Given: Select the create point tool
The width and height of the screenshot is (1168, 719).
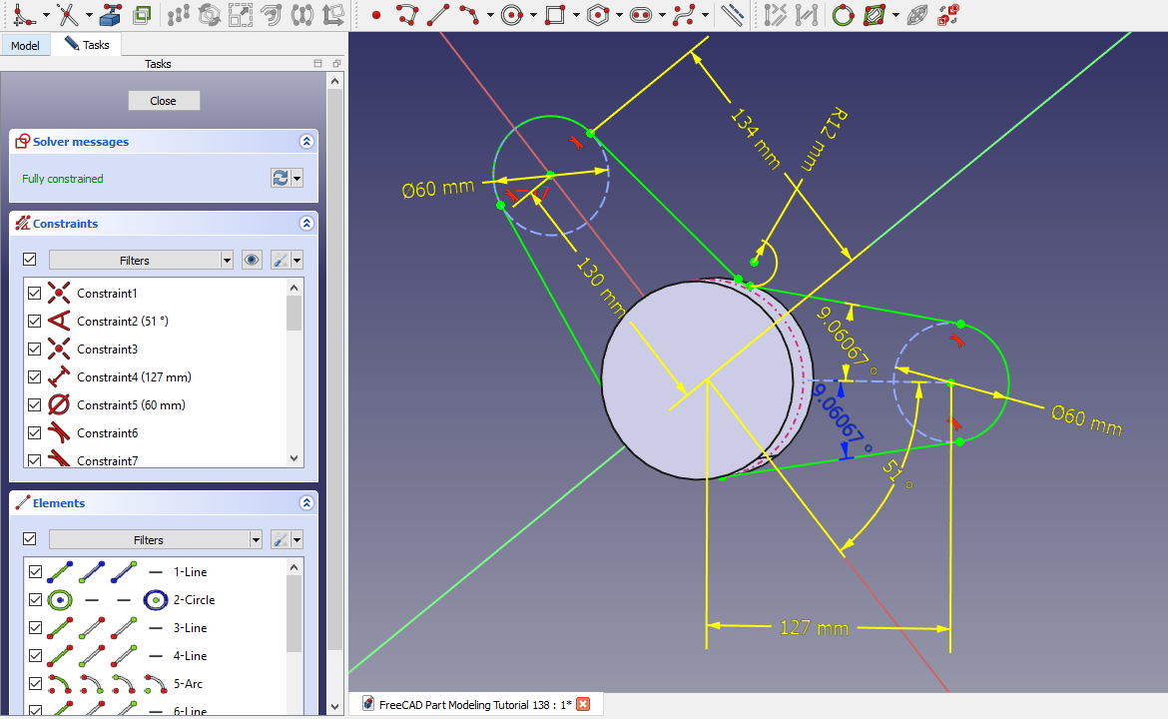Looking at the screenshot, I should click(x=375, y=15).
